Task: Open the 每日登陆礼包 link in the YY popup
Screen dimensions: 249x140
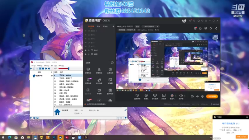Action: tap(231, 123)
